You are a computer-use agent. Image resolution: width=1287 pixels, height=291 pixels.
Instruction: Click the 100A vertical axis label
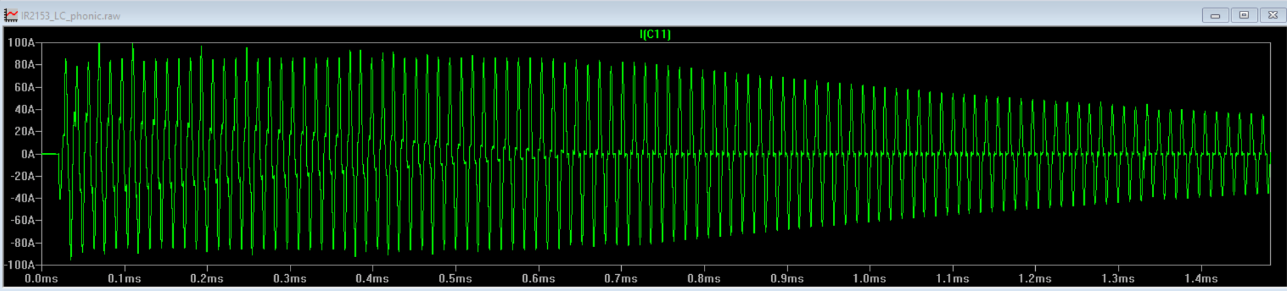pyautogui.click(x=21, y=43)
